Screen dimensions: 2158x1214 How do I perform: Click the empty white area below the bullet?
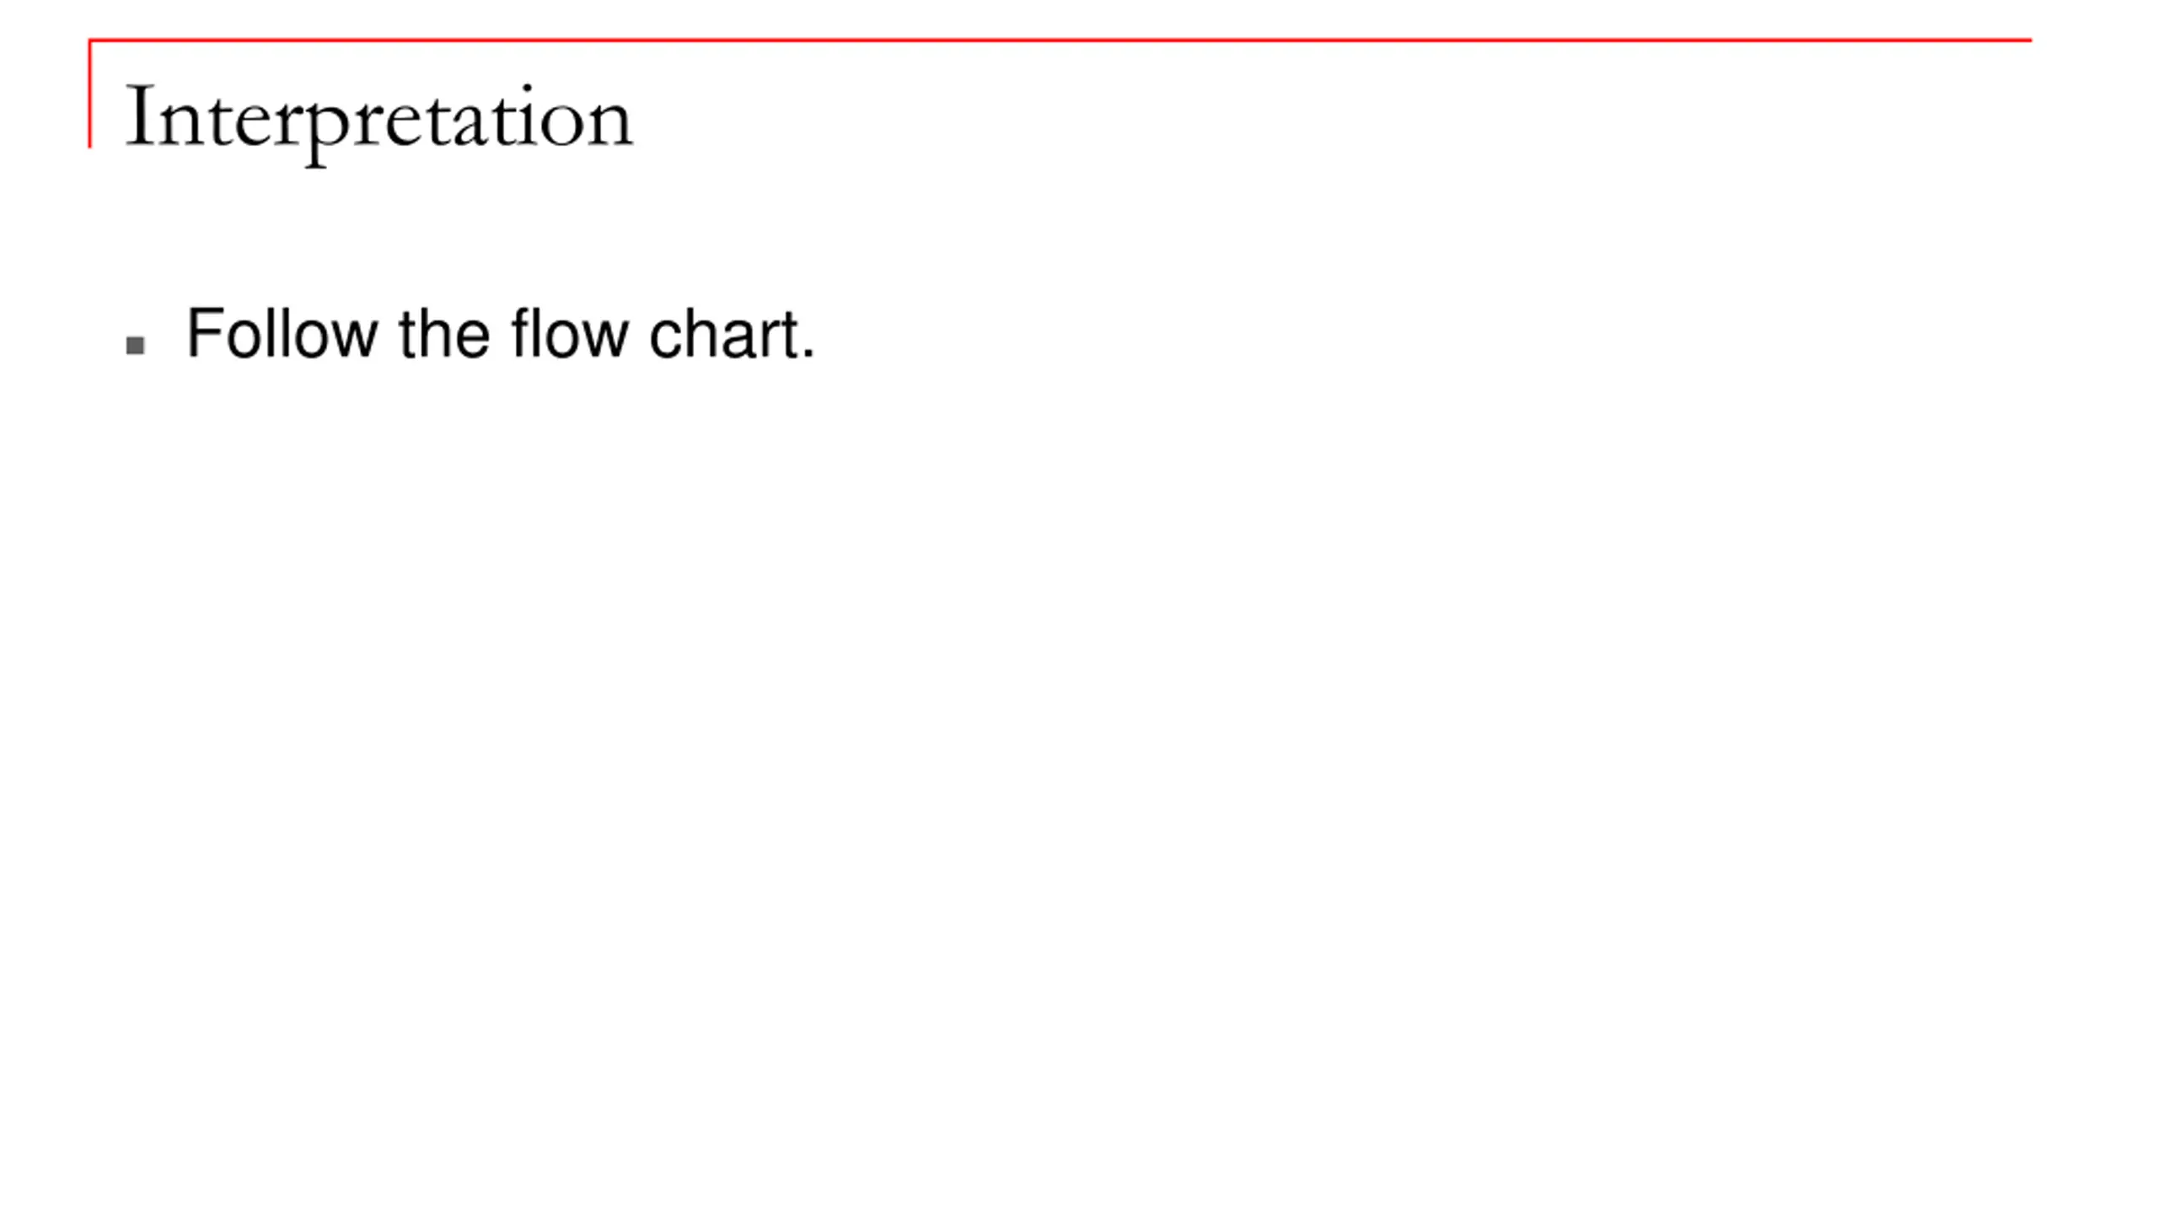1079,759
